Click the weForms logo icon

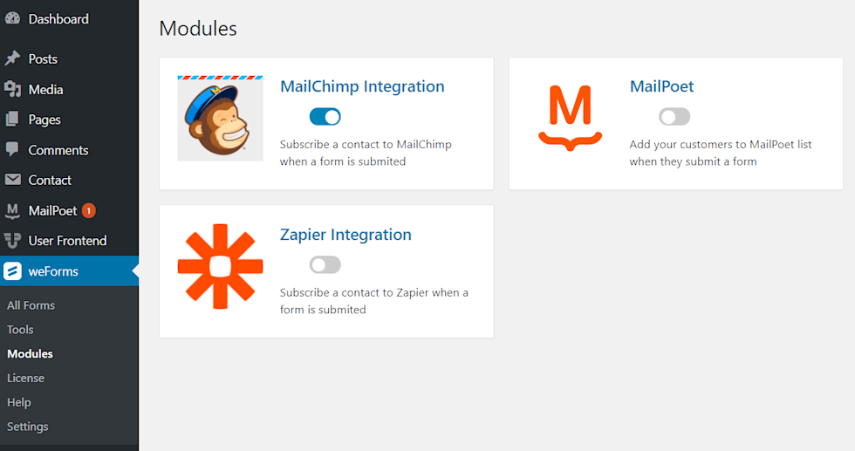click(12, 271)
